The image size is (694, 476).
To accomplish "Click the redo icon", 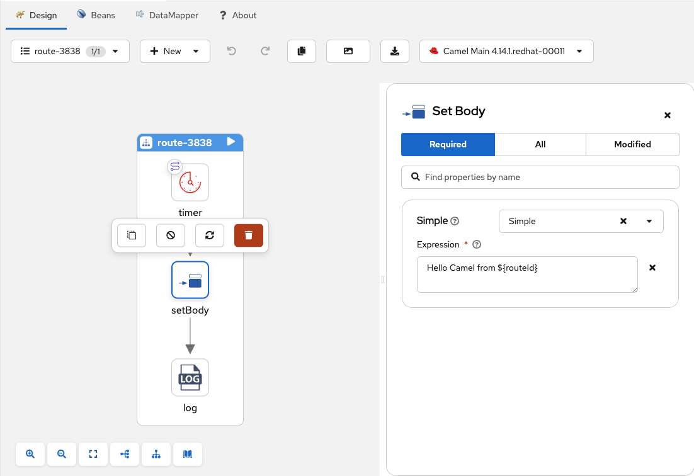I will coord(265,52).
